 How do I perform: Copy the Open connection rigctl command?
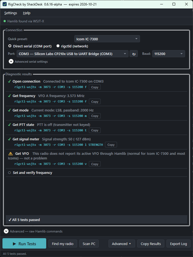coord(95,87)
